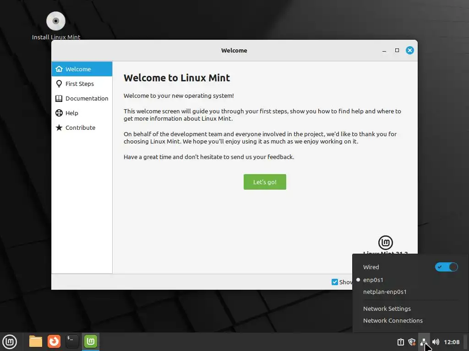The height and width of the screenshot is (351, 469).
Task: Minimize the Welcome window
Action: [384, 50]
